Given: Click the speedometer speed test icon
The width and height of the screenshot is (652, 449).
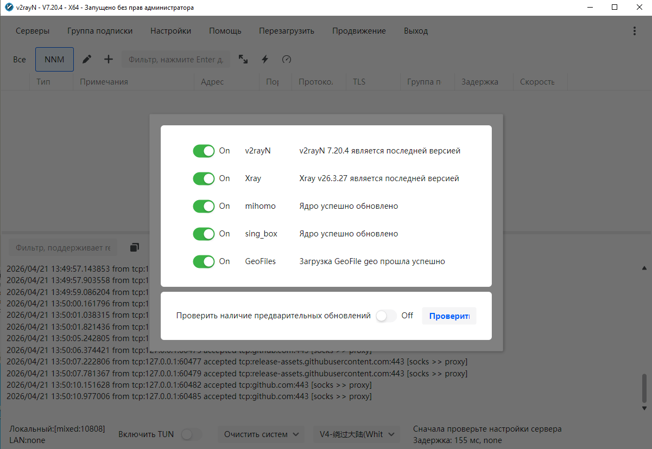Looking at the screenshot, I should pos(287,60).
